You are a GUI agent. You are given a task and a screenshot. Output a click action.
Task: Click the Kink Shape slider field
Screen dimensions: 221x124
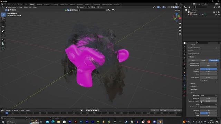[x=208, y=113]
